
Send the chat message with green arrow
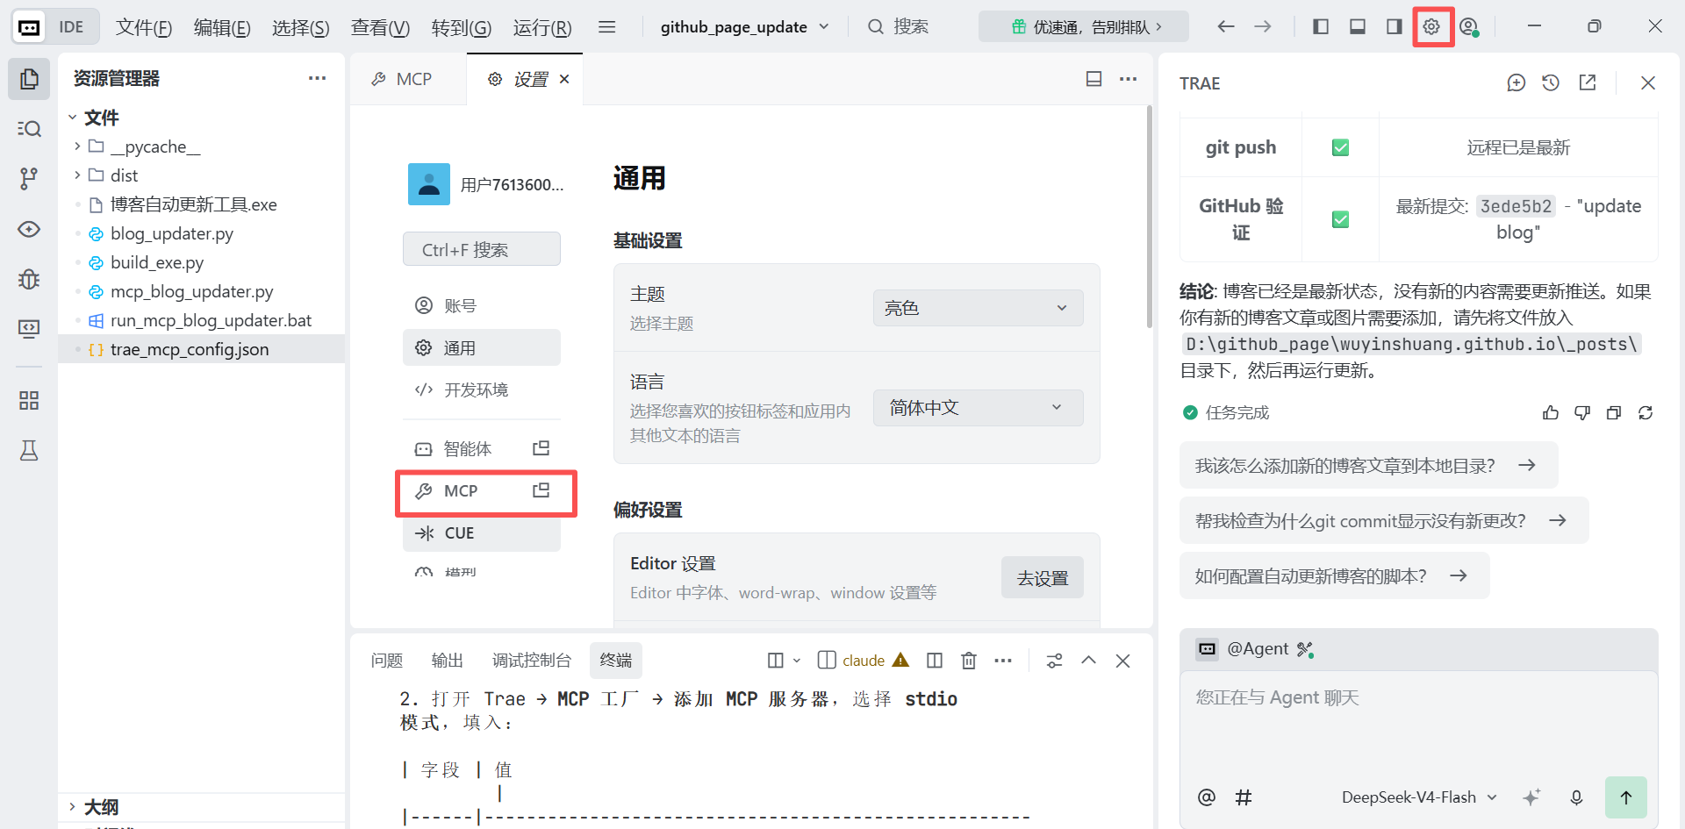[1626, 797]
